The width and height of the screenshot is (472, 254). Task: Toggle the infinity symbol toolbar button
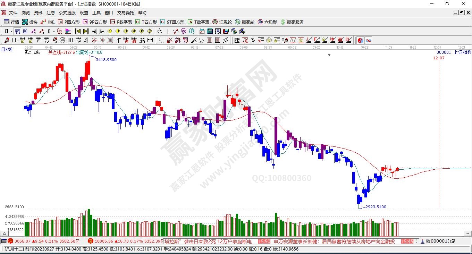pos(368,40)
